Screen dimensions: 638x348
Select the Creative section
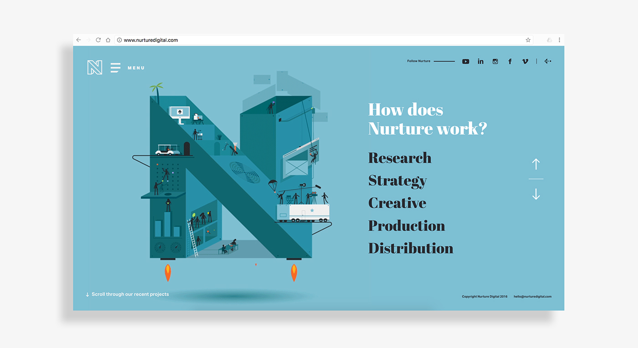coord(397,203)
